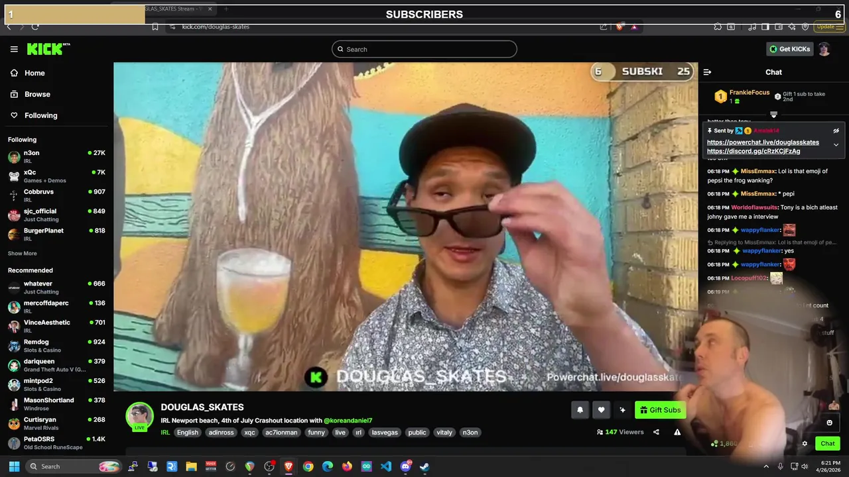
Task: Open n3on channel in Following list
Action: pyautogui.click(x=56, y=156)
